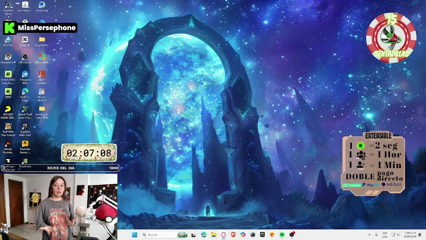
Task: Open the network quick settings icon
Action: pyautogui.click(x=393, y=235)
